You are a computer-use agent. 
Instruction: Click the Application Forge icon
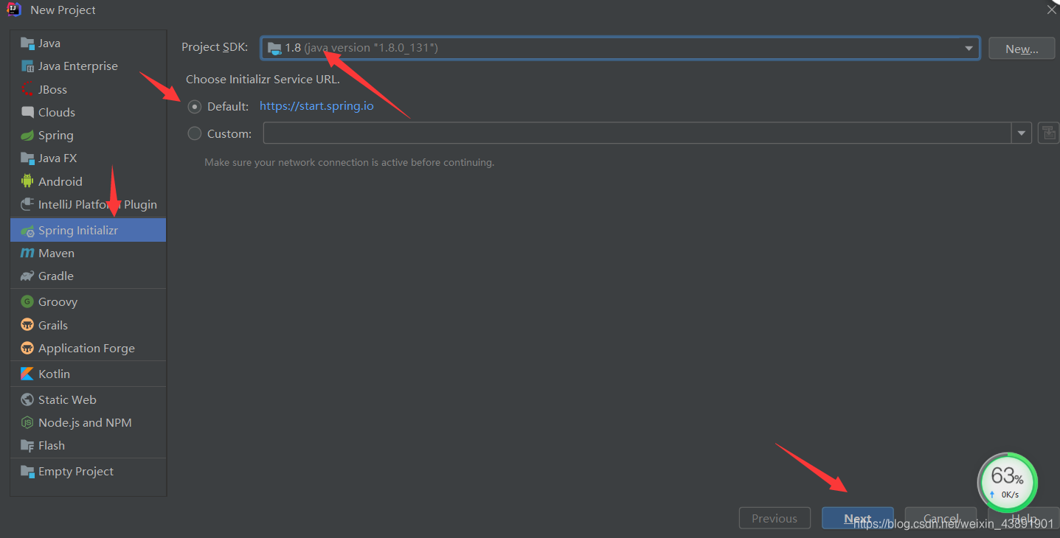point(27,349)
